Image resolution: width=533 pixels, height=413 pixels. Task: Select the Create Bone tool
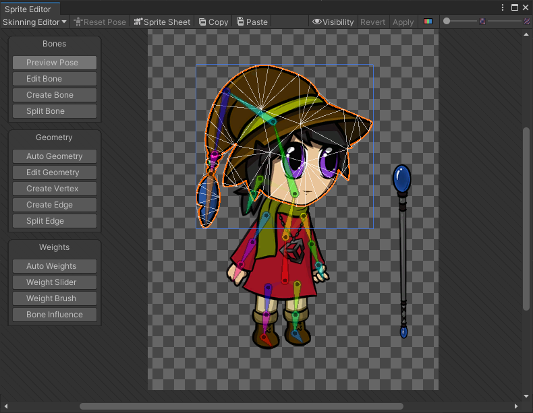click(54, 95)
